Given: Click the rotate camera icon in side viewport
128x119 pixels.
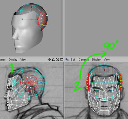Looking at the screenshot, I should pyautogui.click(x=57, y=59).
